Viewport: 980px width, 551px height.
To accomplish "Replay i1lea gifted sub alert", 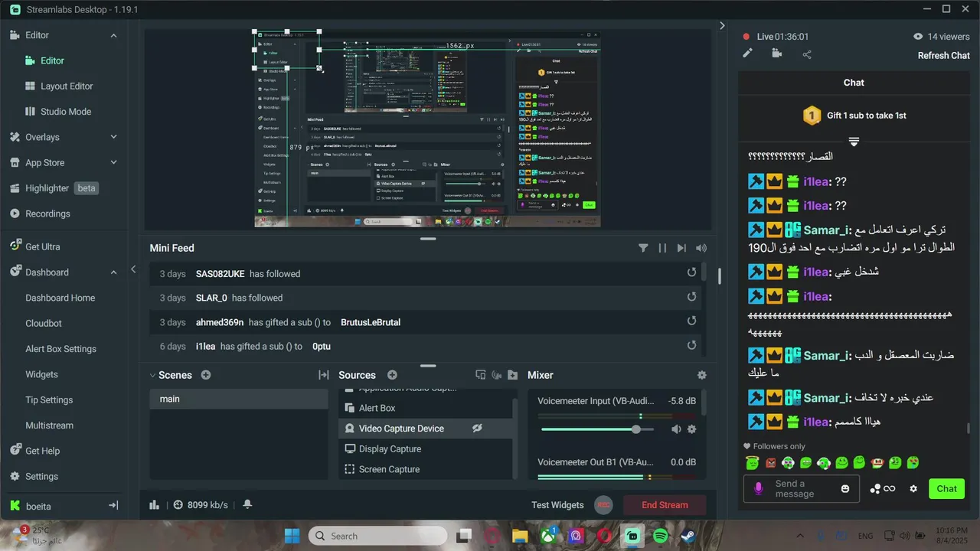I will pyautogui.click(x=691, y=346).
